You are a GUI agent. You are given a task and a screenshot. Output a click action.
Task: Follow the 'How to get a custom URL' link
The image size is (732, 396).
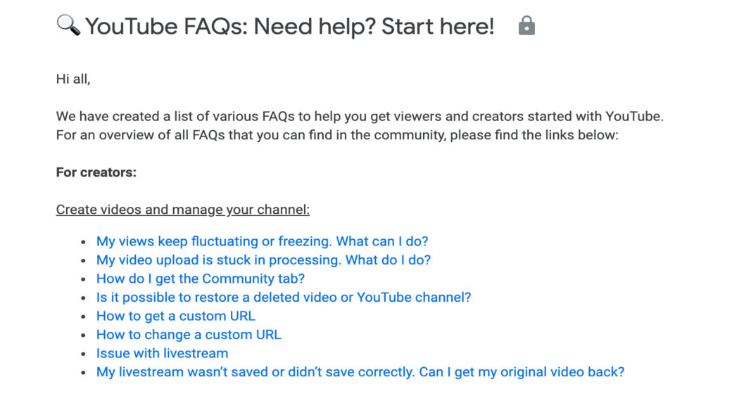(x=175, y=316)
